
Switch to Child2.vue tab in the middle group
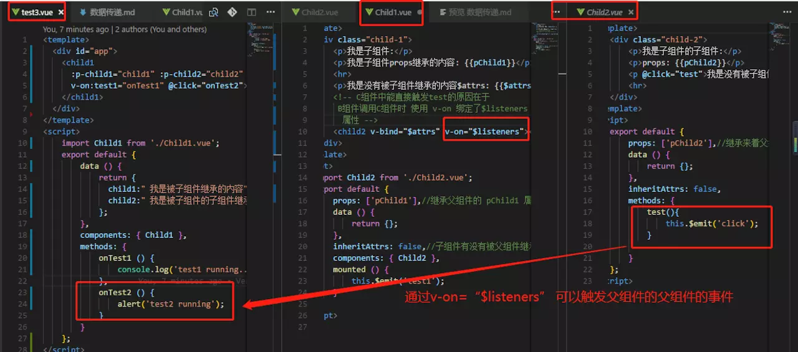coord(320,12)
